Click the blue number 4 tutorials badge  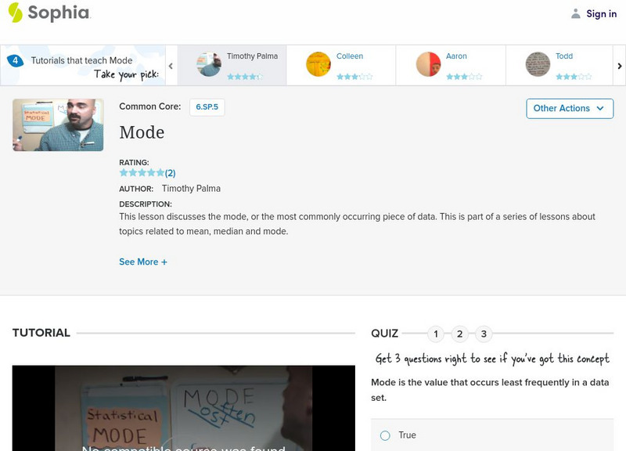click(15, 61)
